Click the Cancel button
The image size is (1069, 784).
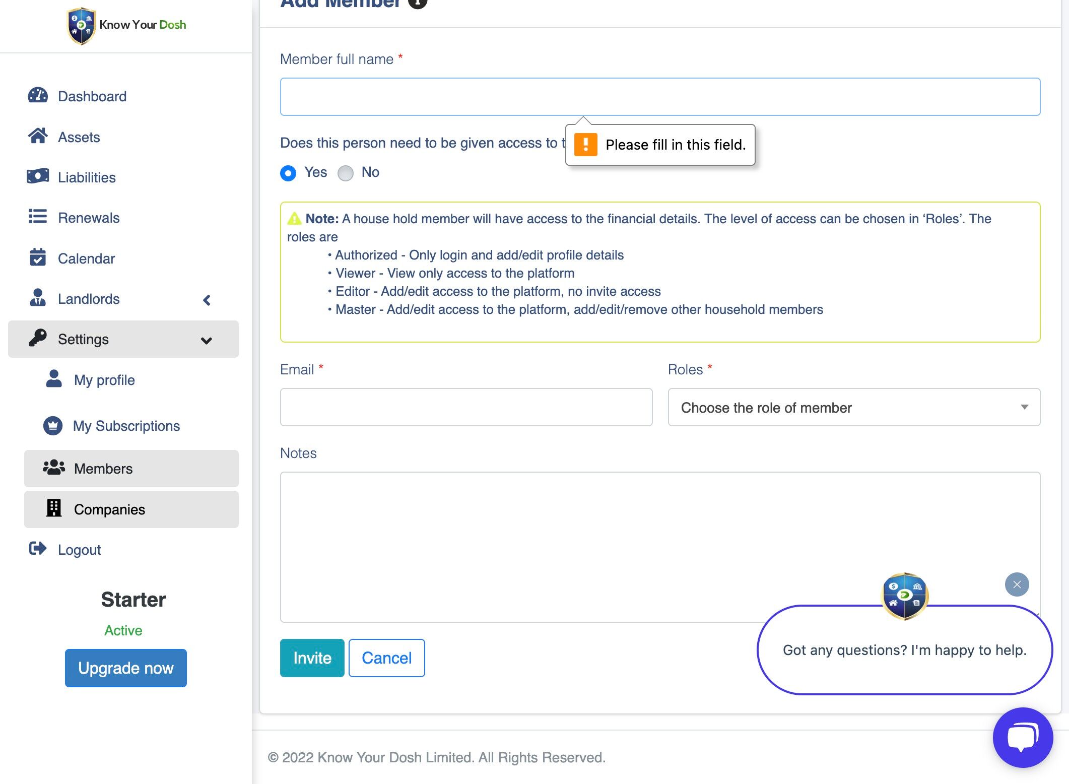click(x=386, y=658)
